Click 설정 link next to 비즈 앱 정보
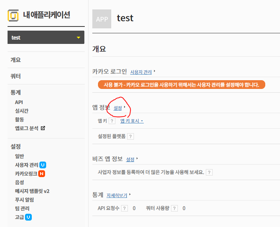280x227 pixels. [130, 159]
